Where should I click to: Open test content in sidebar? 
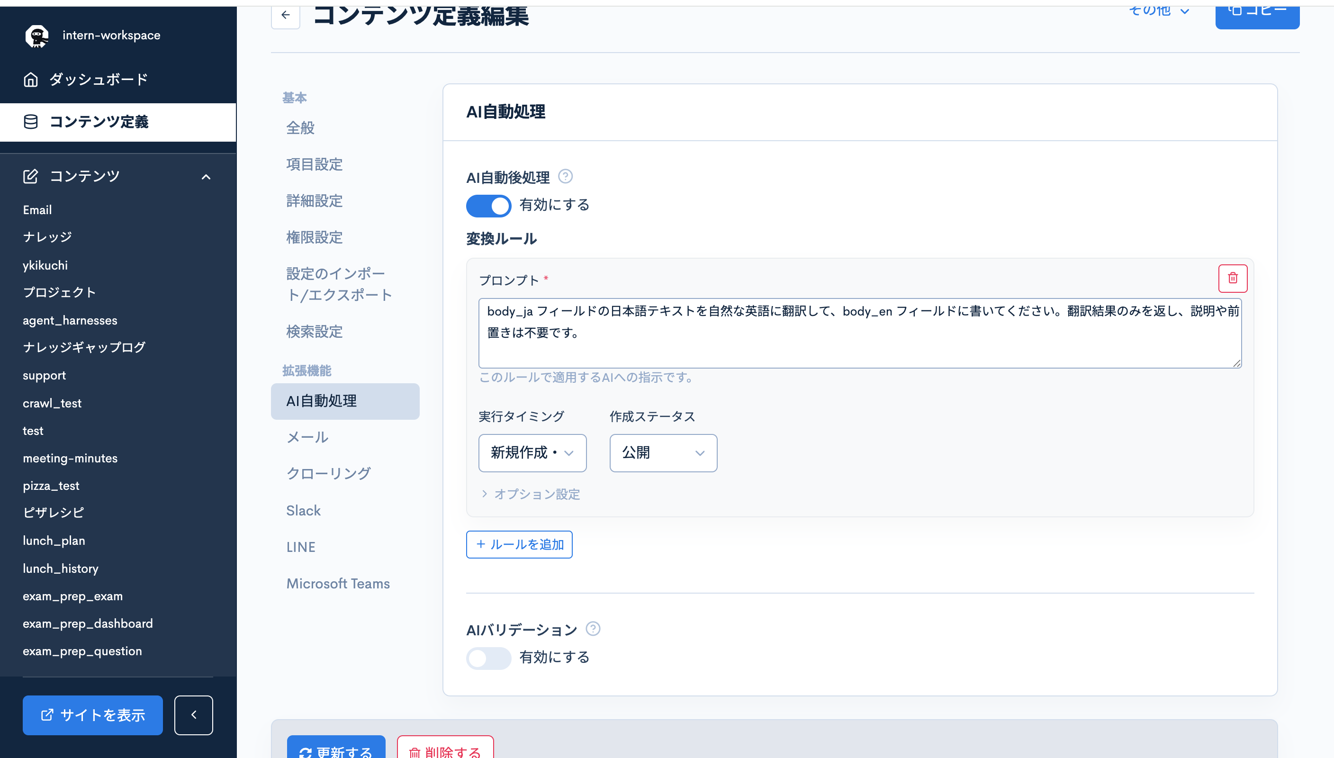click(x=33, y=431)
